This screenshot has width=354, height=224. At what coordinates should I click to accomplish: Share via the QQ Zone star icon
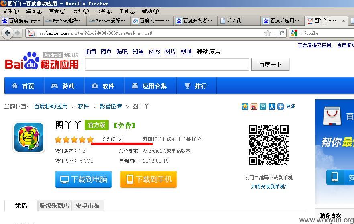245,106
